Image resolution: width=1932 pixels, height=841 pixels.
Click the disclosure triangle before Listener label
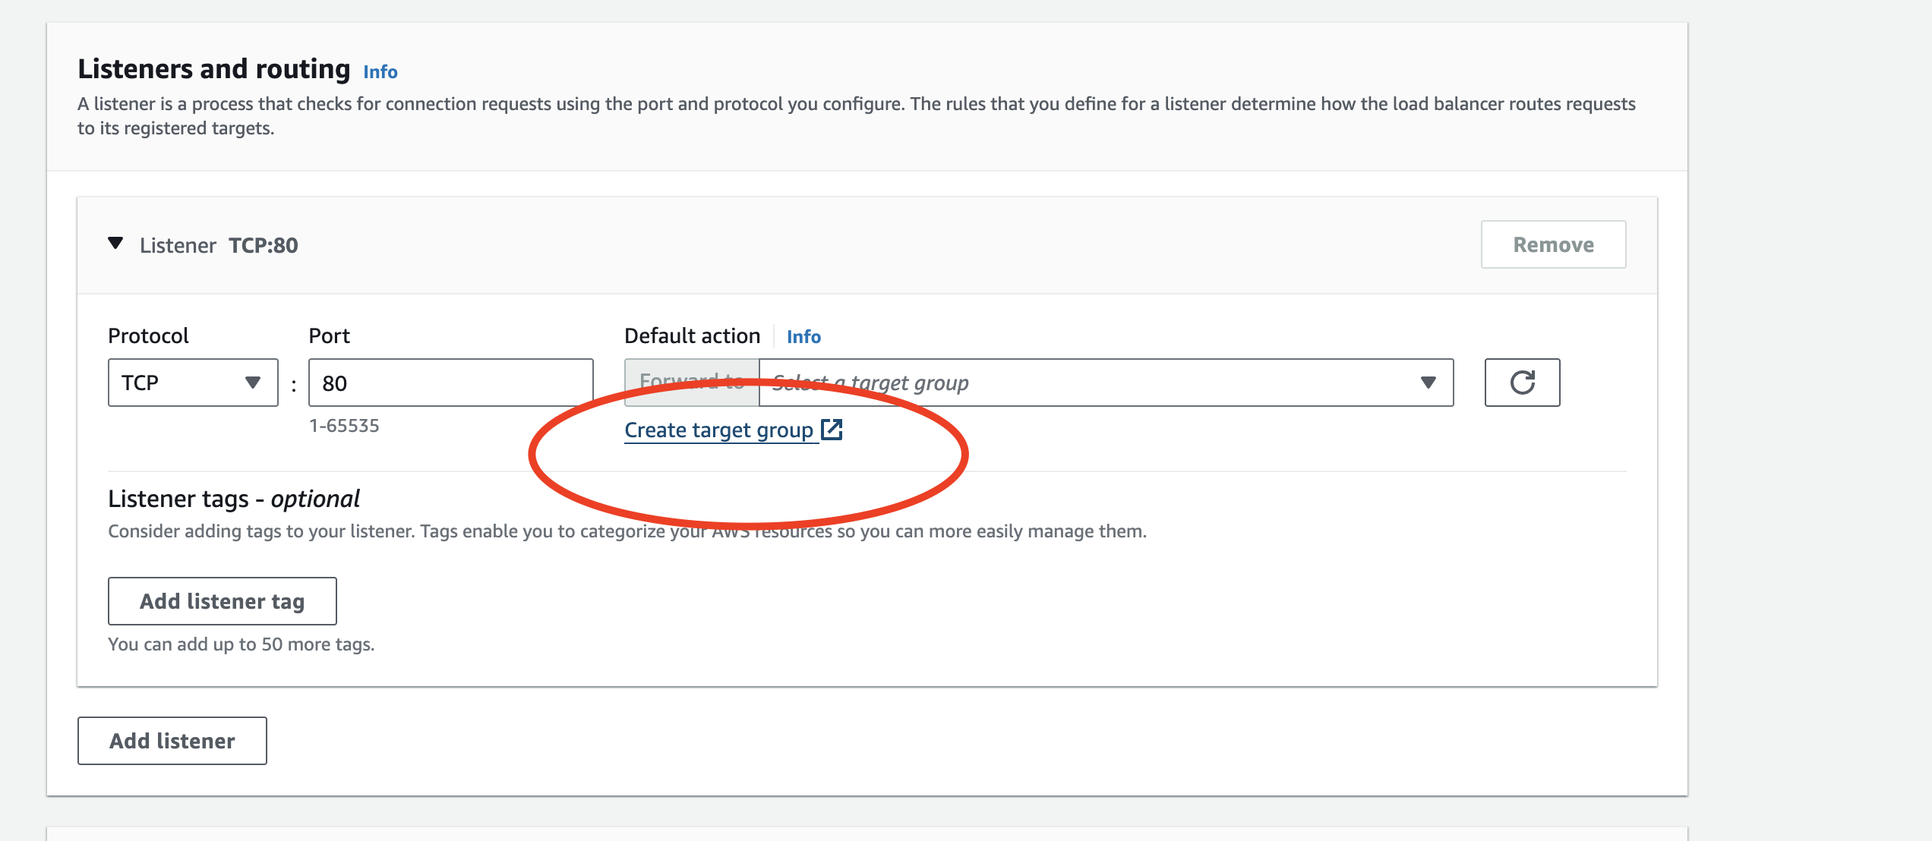coord(116,244)
